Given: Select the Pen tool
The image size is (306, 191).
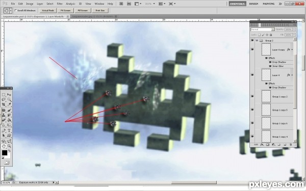Looking at the screenshot, I should point(4,130).
